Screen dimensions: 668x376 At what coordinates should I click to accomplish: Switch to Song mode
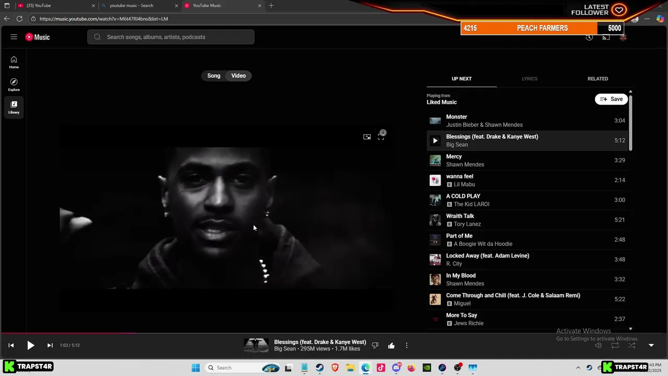pos(214,76)
